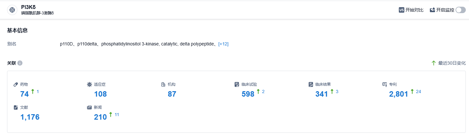The height and width of the screenshot is (135, 469).
Task: Enable the 开启监控 toggle switch
Action: 460,10
